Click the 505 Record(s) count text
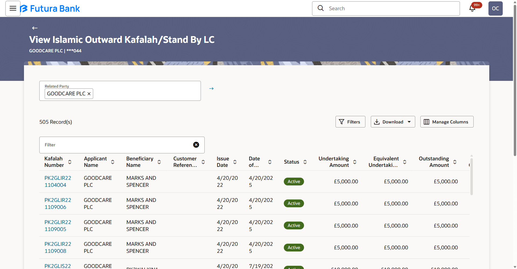The image size is (517, 269). 56,122
